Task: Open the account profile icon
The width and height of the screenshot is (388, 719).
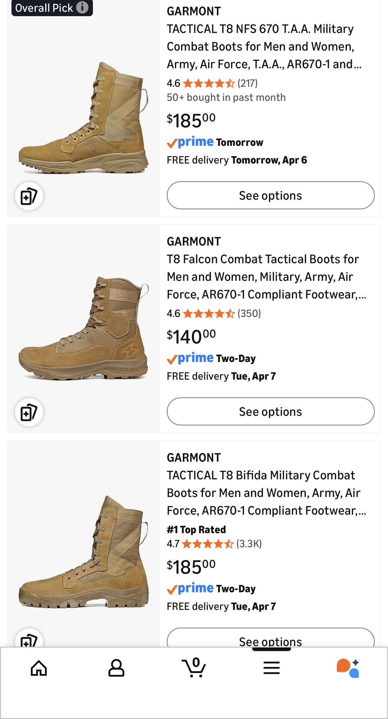Action: pyautogui.click(x=116, y=668)
